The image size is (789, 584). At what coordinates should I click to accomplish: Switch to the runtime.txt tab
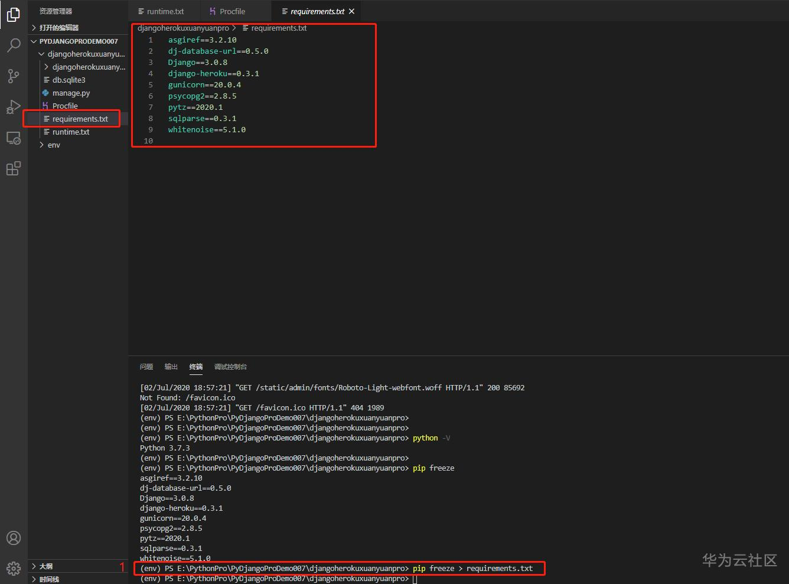tap(165, 11)
